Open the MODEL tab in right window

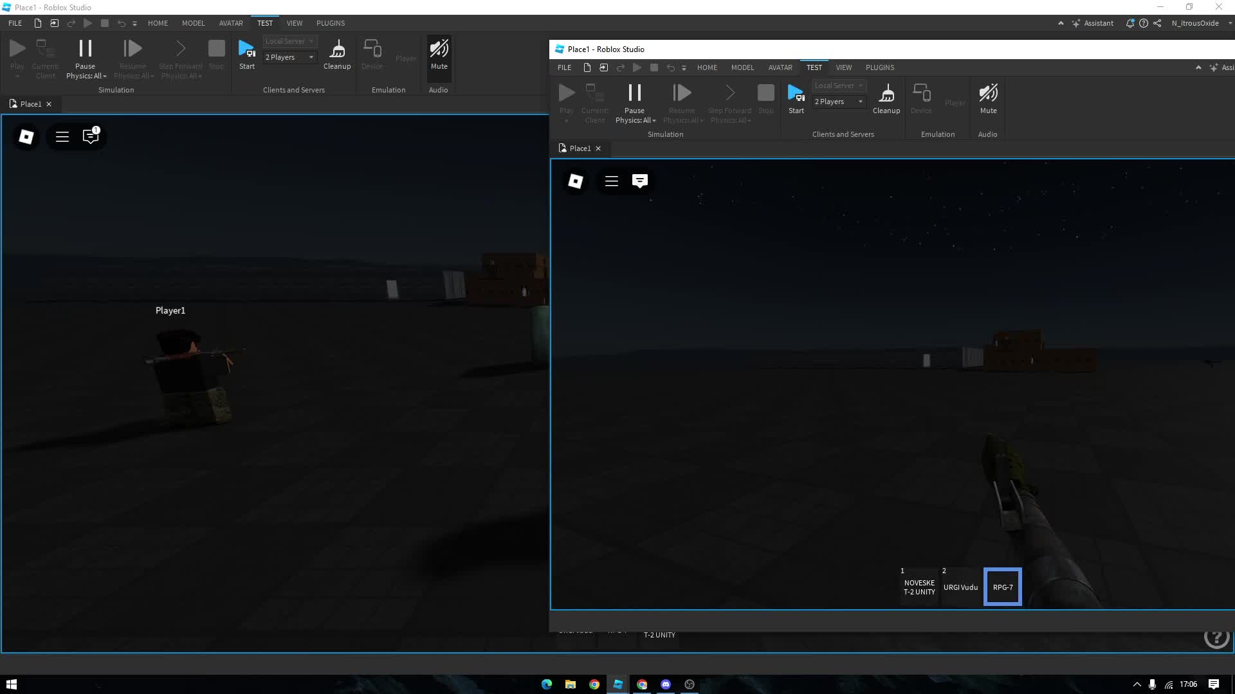click(742, 67)
